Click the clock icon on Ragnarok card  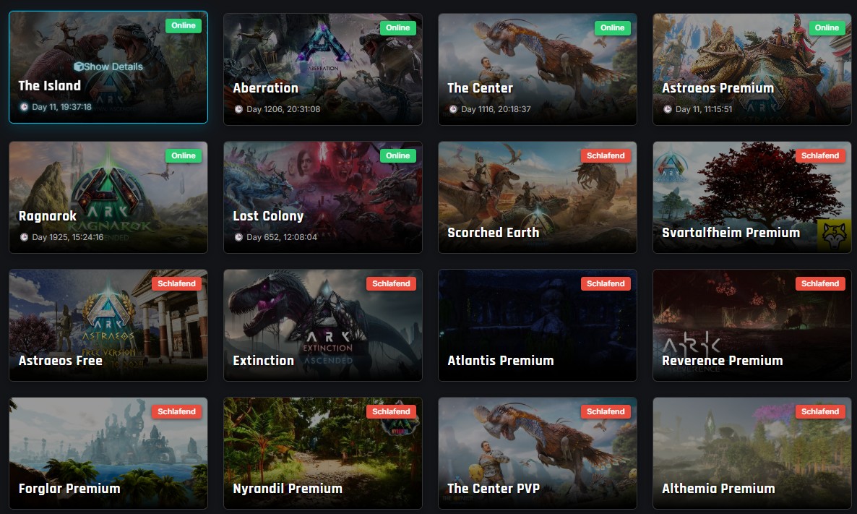(x=24, y=237)
